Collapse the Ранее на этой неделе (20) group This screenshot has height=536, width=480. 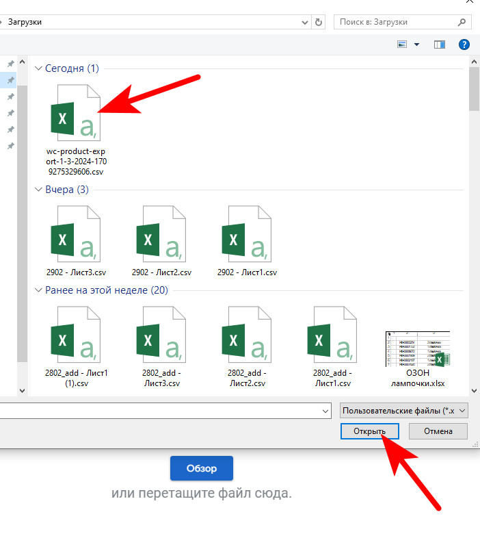pyautogui.click(x=38, y=290)
